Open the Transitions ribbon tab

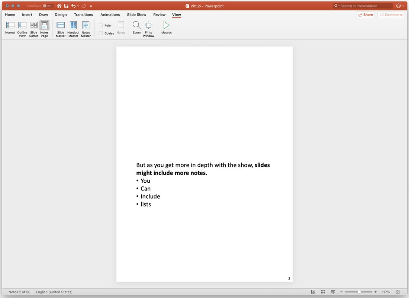pyautogui.click(x=83, y=15)
